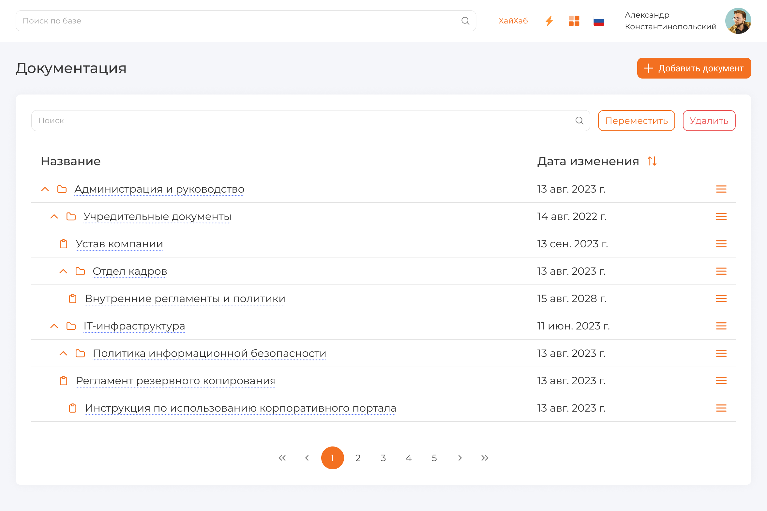The height and width of the screenshot is (511, 767).
Task: Collapse the Администрация и руководство folder
Action: [x=45, y=189]
